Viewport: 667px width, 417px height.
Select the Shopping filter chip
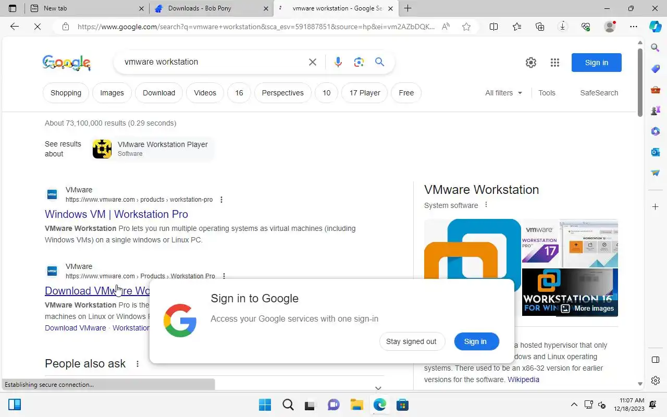pos(66,93)
